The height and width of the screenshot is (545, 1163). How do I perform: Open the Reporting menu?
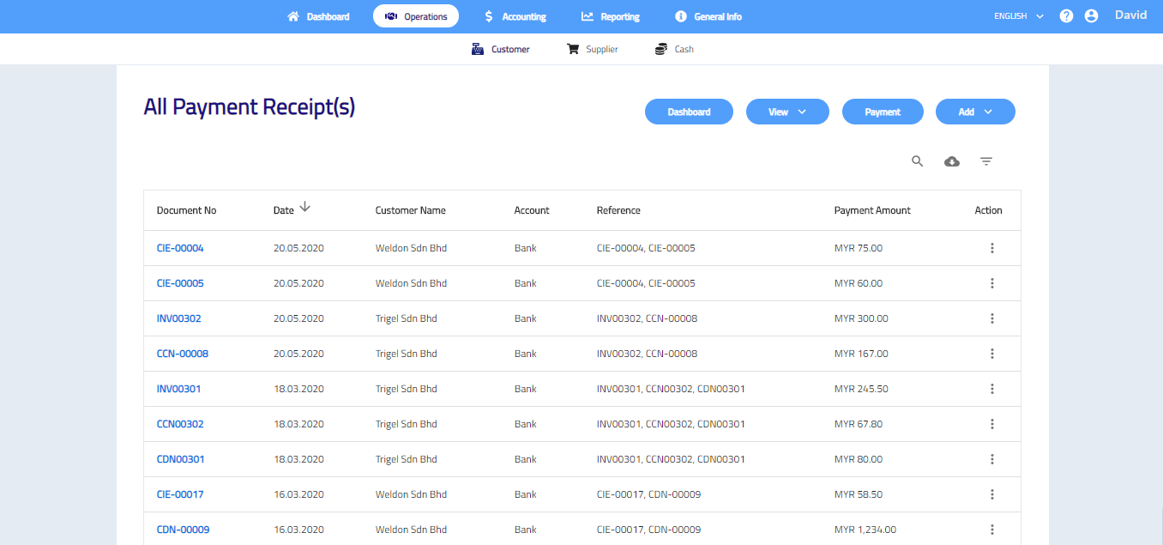[x=610, y=16]
